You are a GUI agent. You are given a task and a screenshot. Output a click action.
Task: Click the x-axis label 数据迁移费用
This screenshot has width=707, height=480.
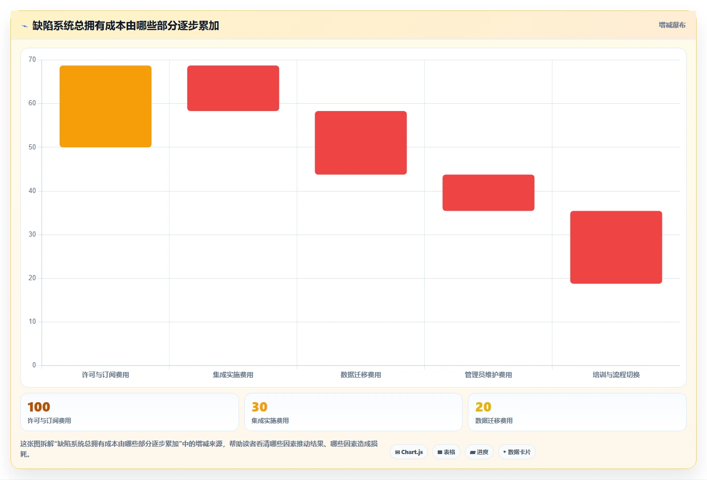pos(361,375)
